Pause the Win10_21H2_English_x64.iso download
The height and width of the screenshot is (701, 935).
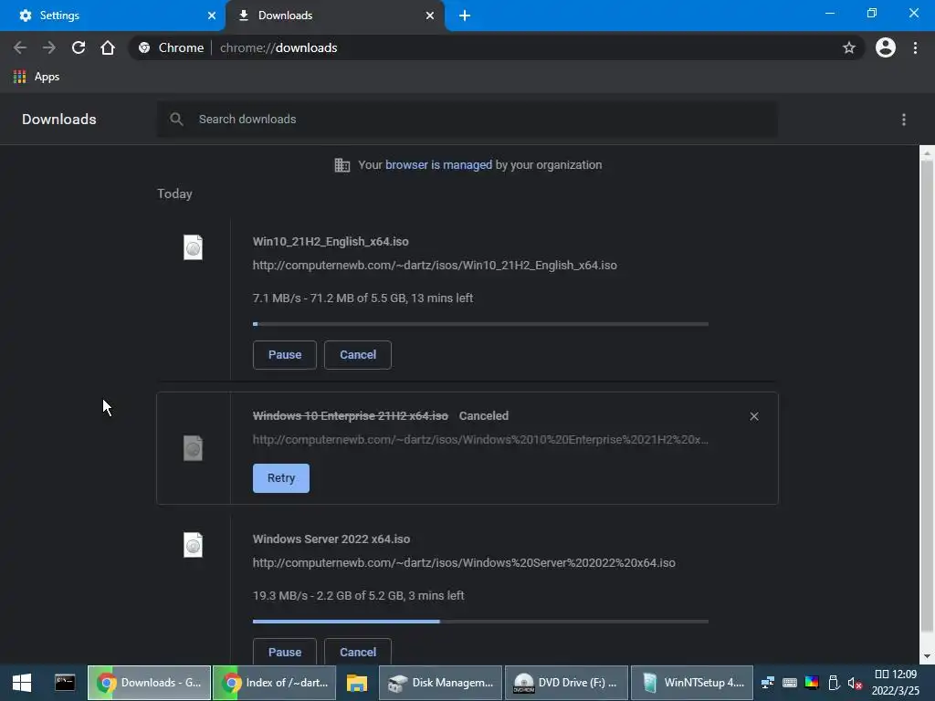(x=285, y=355)
